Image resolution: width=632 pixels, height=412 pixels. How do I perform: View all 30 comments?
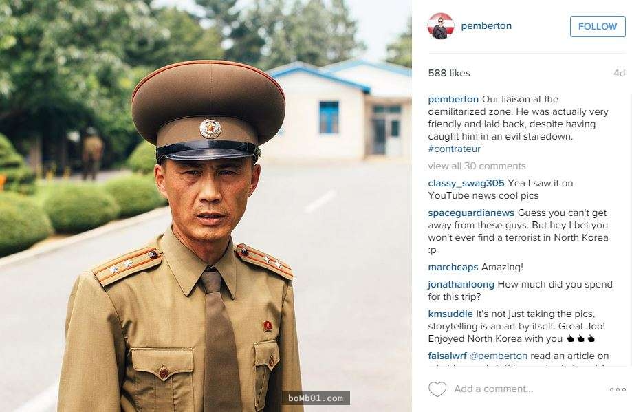[x=477, y=166]
